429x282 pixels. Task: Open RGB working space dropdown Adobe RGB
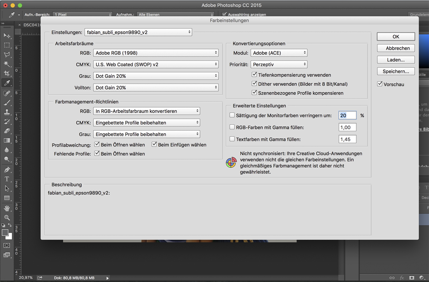point(156,53)
